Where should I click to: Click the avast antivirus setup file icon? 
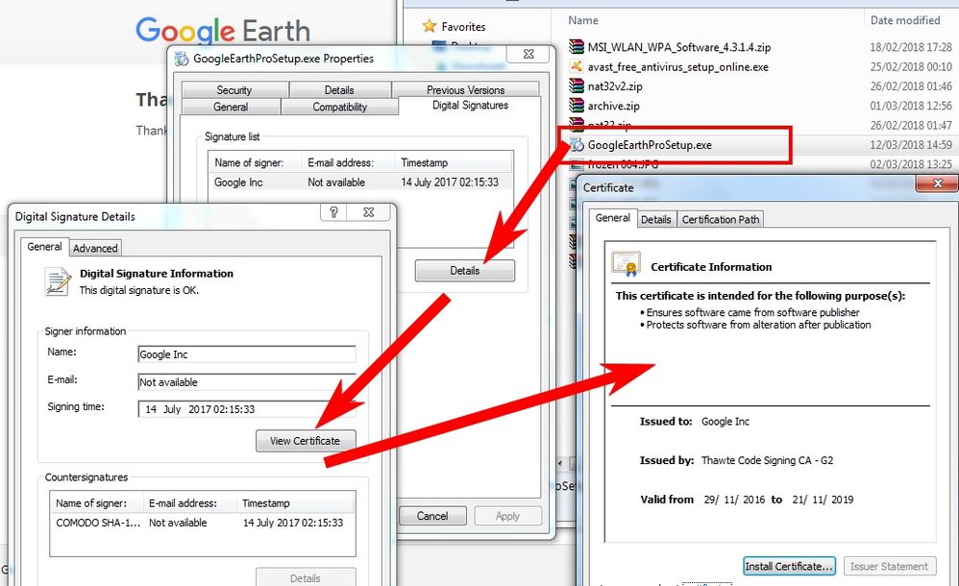pyautogui.click(x=577, y=67)
